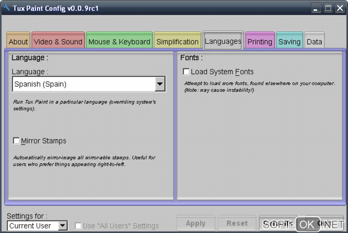Screen dimensions: 348x233
Task: Close the Tux Paint Config window
Action: tap(340, 8)
